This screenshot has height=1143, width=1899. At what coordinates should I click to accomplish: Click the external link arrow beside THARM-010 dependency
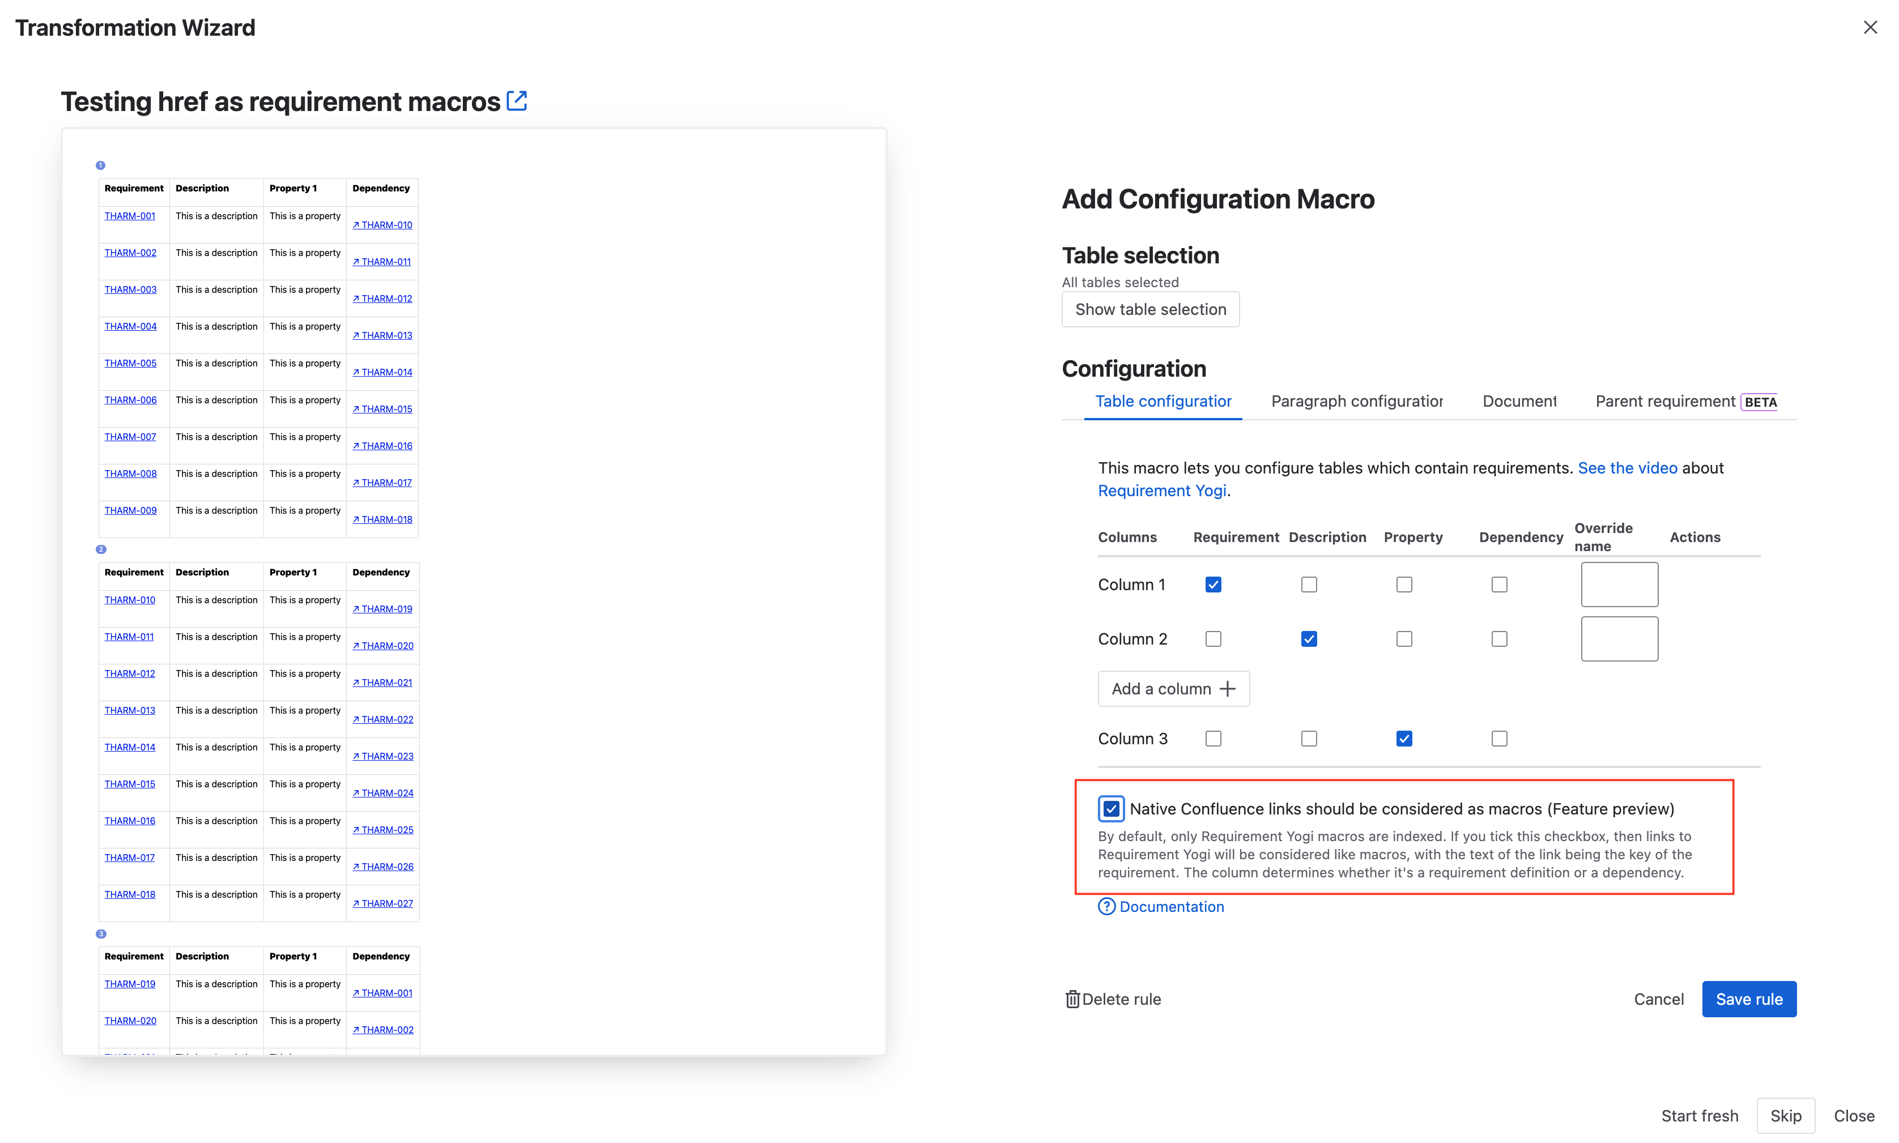pyautogui.click(x=357, y=225)
